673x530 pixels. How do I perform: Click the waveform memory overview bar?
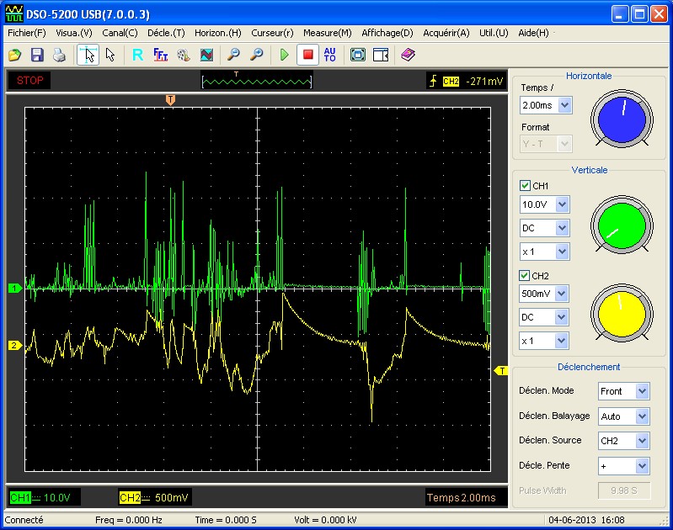(257, 80)
